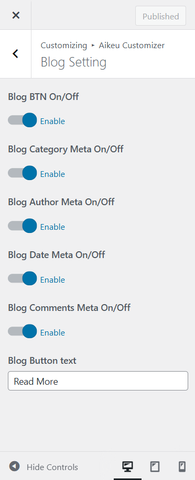Screen dimensions: 195x480
Task: Click the Hide Controls collapse arrow icon
Action: click(14, 466)
